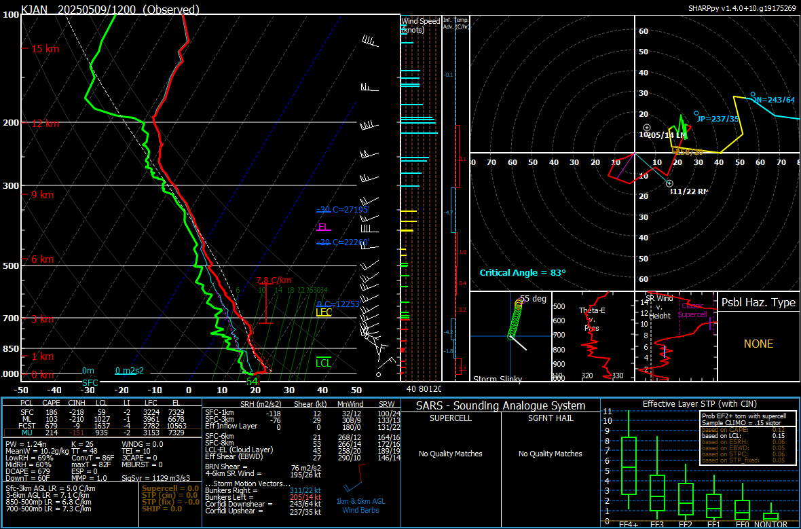
Task: Click the 55 deg slinky angle label
Action: (533, 299)
